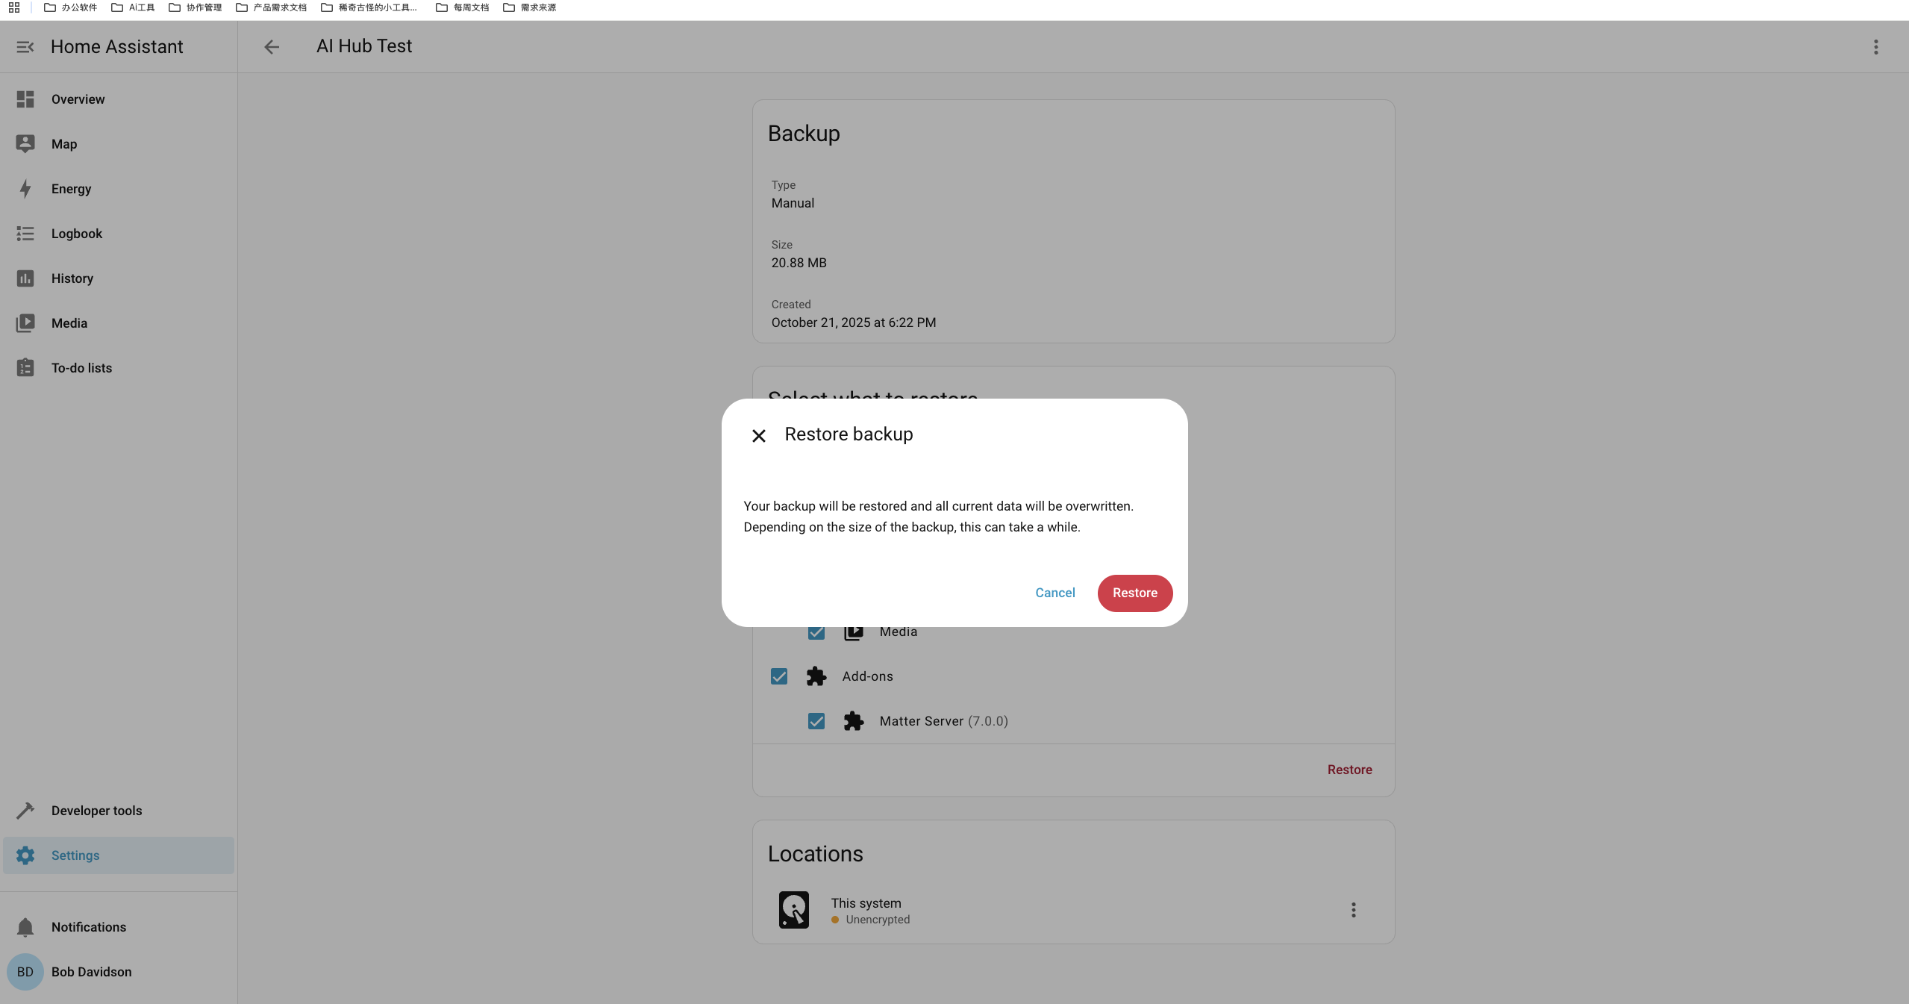This screenshot has width=1909, height=1004.
Task: Open Notifications in the sidebar
Action: pos(119,927)
